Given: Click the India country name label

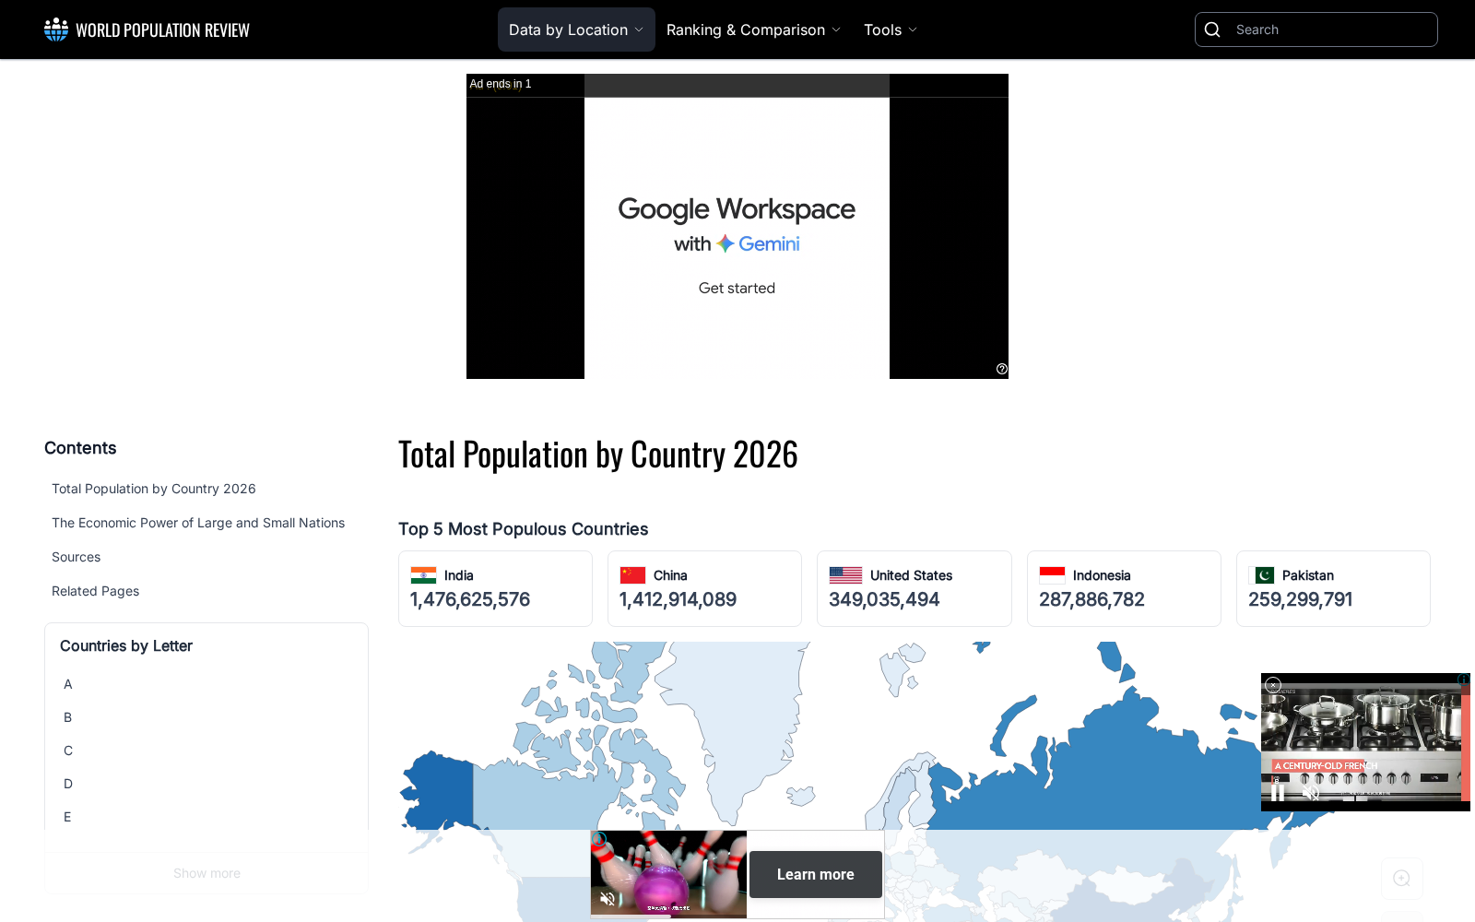Looking at the screenshot, I should pyautogui.click(x=459, y=575).
